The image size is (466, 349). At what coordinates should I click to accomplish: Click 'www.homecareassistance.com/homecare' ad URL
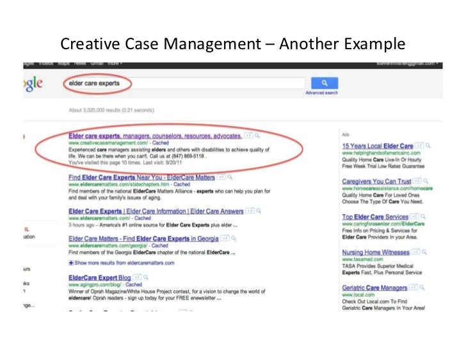pyautogui.click(x=387, y=189)
